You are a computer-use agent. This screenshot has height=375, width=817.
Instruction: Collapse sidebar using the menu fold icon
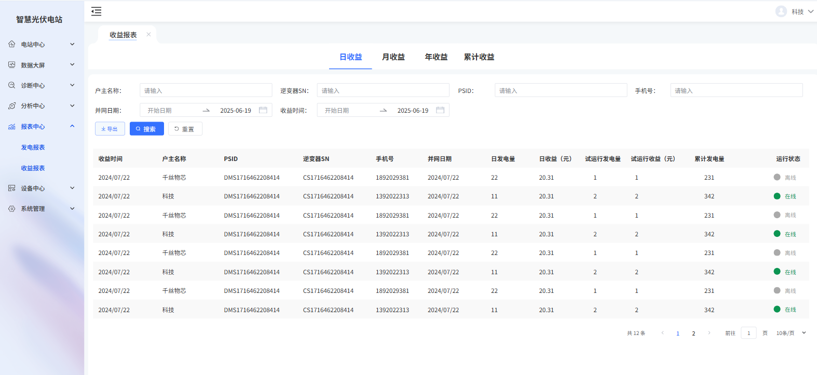point(97,11)
